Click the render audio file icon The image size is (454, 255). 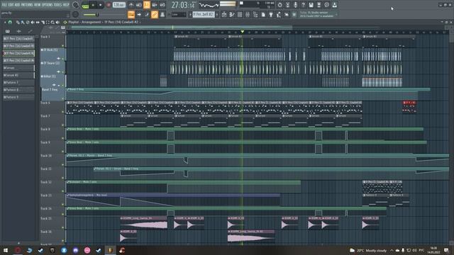point(319,5)
